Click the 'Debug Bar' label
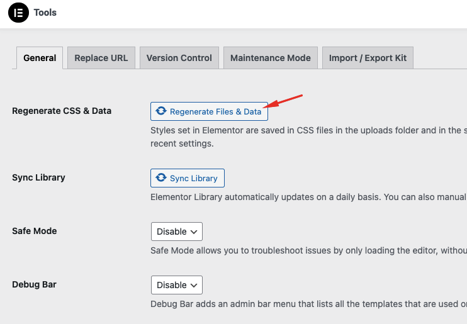The height and width of the screenshot is (324, 467). [x=34, y=284]
